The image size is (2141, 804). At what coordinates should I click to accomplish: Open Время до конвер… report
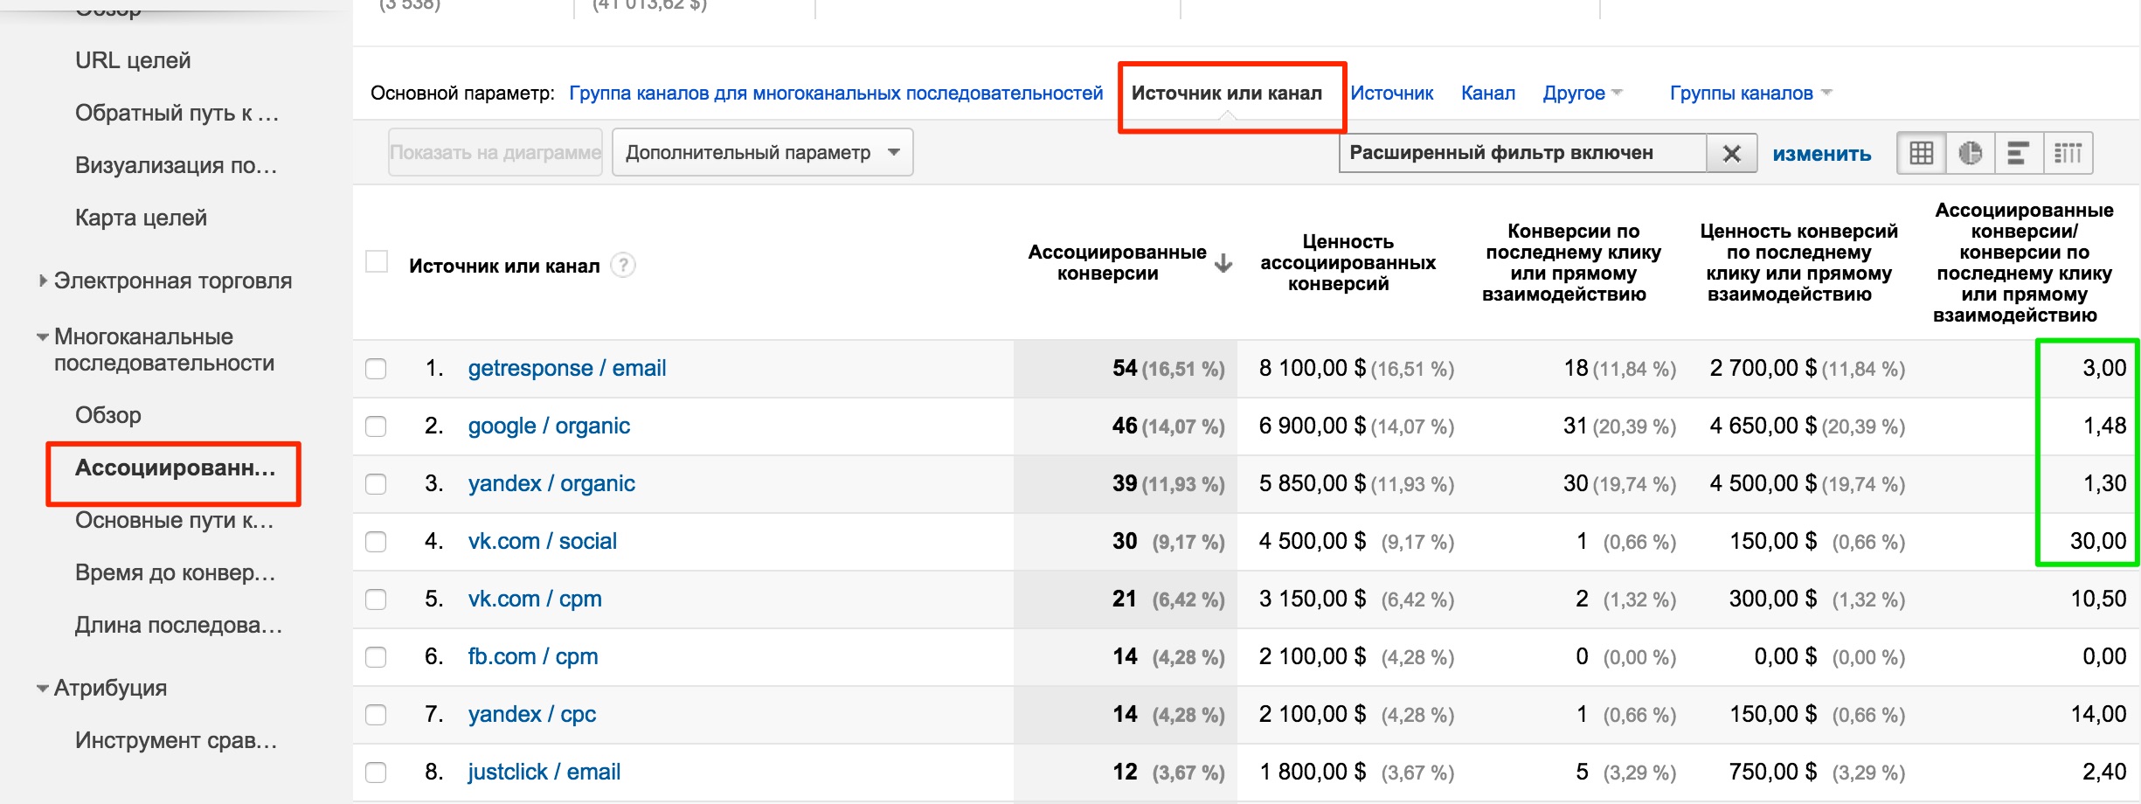pyautogui.click(x=175, y=572)
